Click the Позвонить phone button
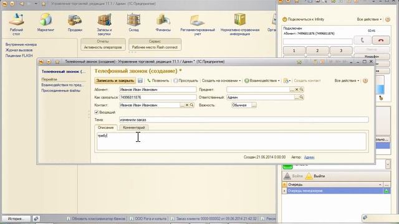Image resolution: width=399 pixels, height=224 pixels. [158, 80]
